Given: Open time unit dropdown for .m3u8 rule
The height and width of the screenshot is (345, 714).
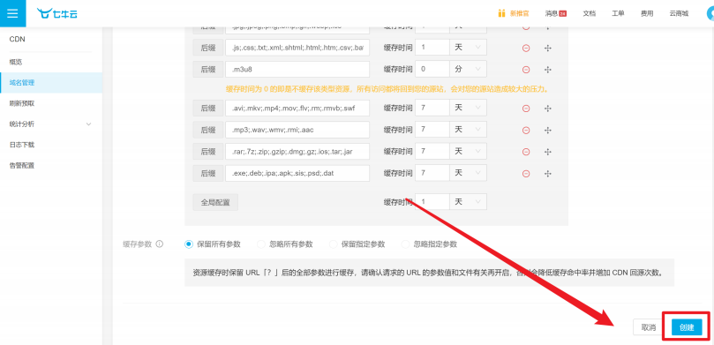Looking at the screenshot, I should pos(468,69).
